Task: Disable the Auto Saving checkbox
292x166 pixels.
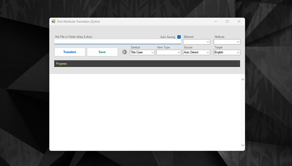Action: click(x=179, y=37)
